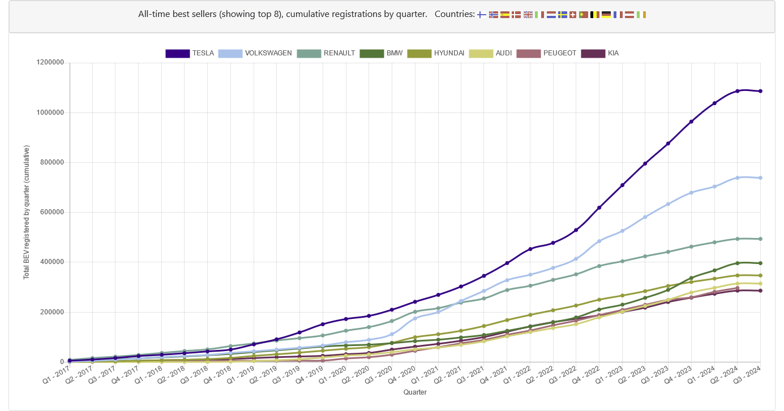
Task: Toggle the KIA legend entry
Action: point(599,53)
